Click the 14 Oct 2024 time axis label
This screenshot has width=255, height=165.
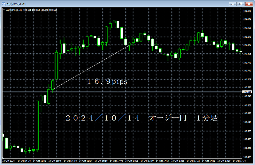click(9, 161)
